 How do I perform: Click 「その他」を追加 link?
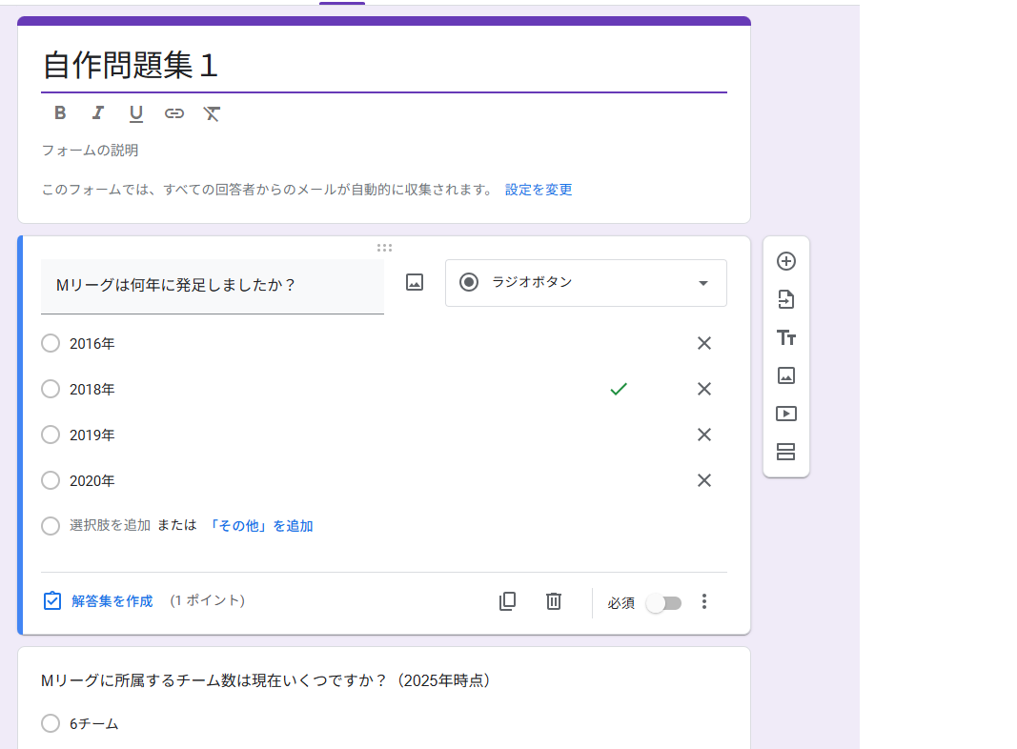260,525
